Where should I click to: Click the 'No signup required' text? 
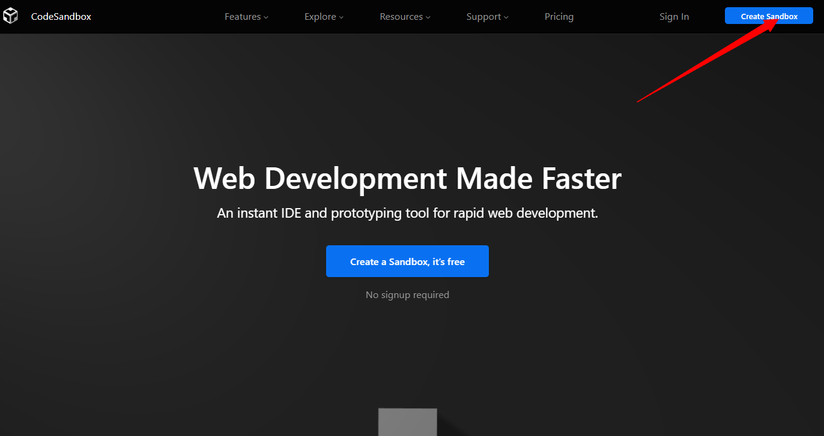[407, 295]
